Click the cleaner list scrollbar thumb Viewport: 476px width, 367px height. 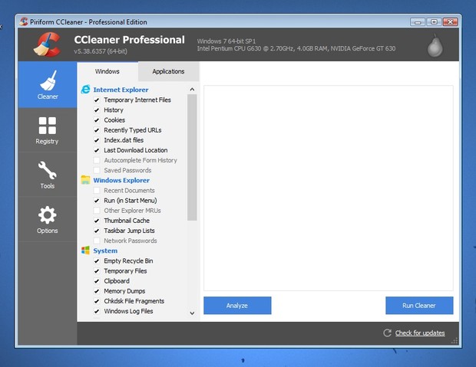[x=192, y=157]
